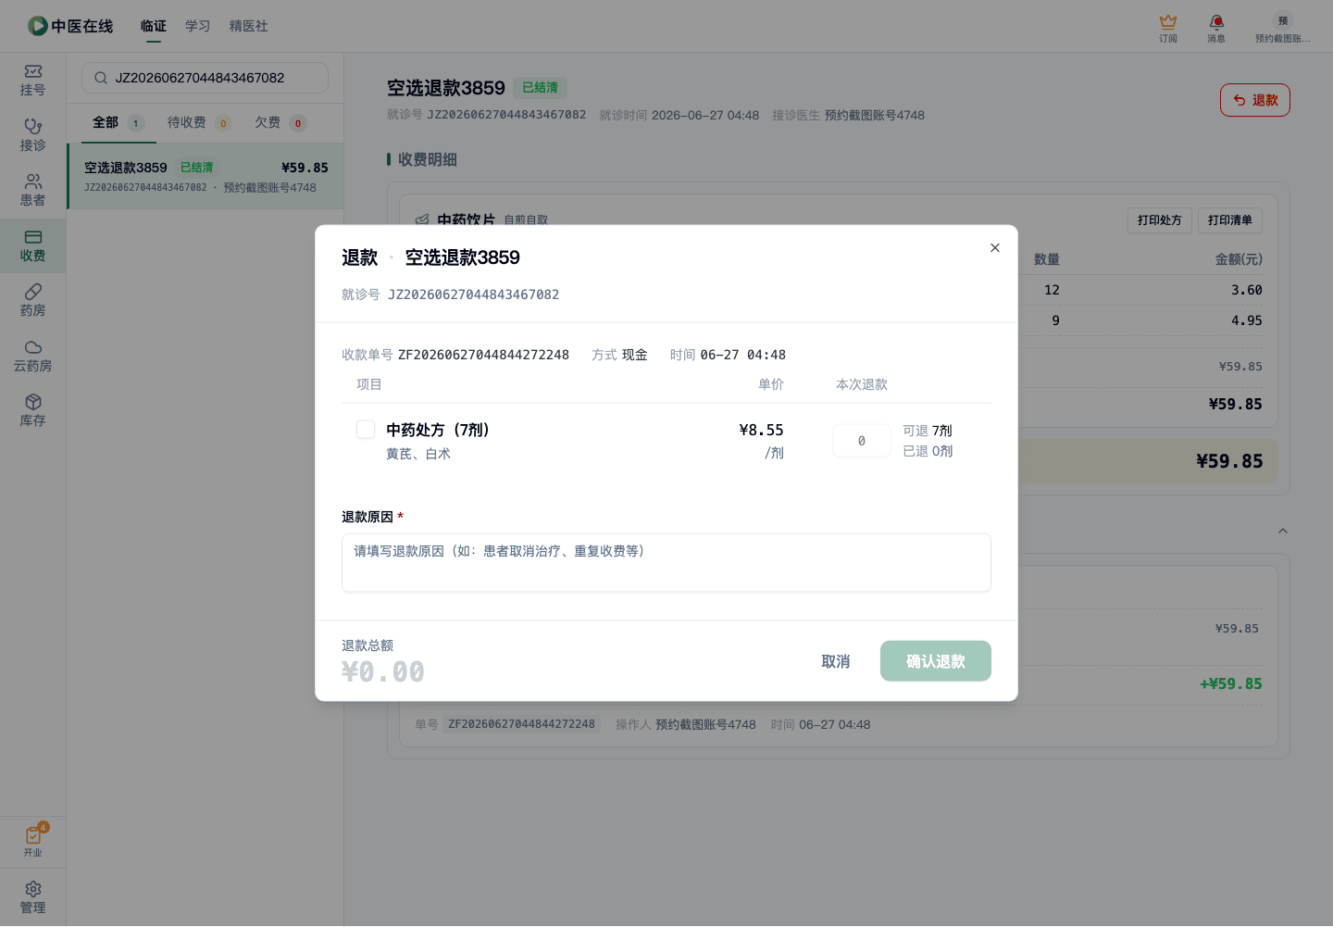Collapse the payment record chevron
This screenshot has width=1333, height=927.
click(1283, 531)
